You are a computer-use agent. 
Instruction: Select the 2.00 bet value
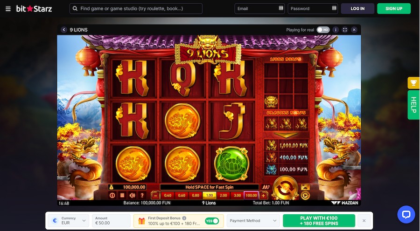tap(224, 196)
